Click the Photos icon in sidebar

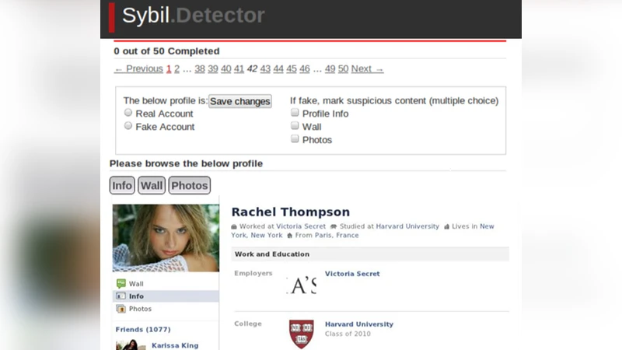(121, 309)
